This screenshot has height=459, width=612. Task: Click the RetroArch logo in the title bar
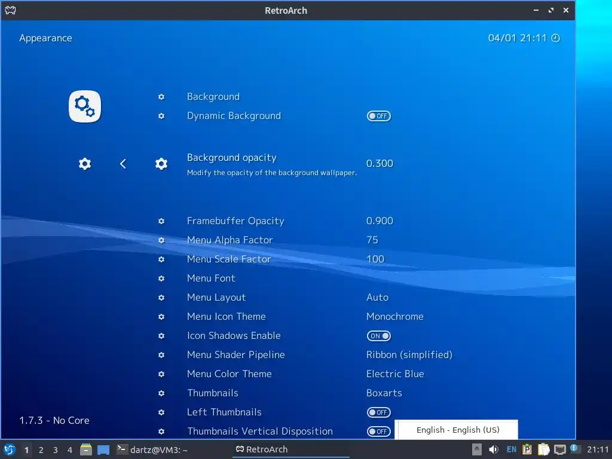tap(10, 10)
